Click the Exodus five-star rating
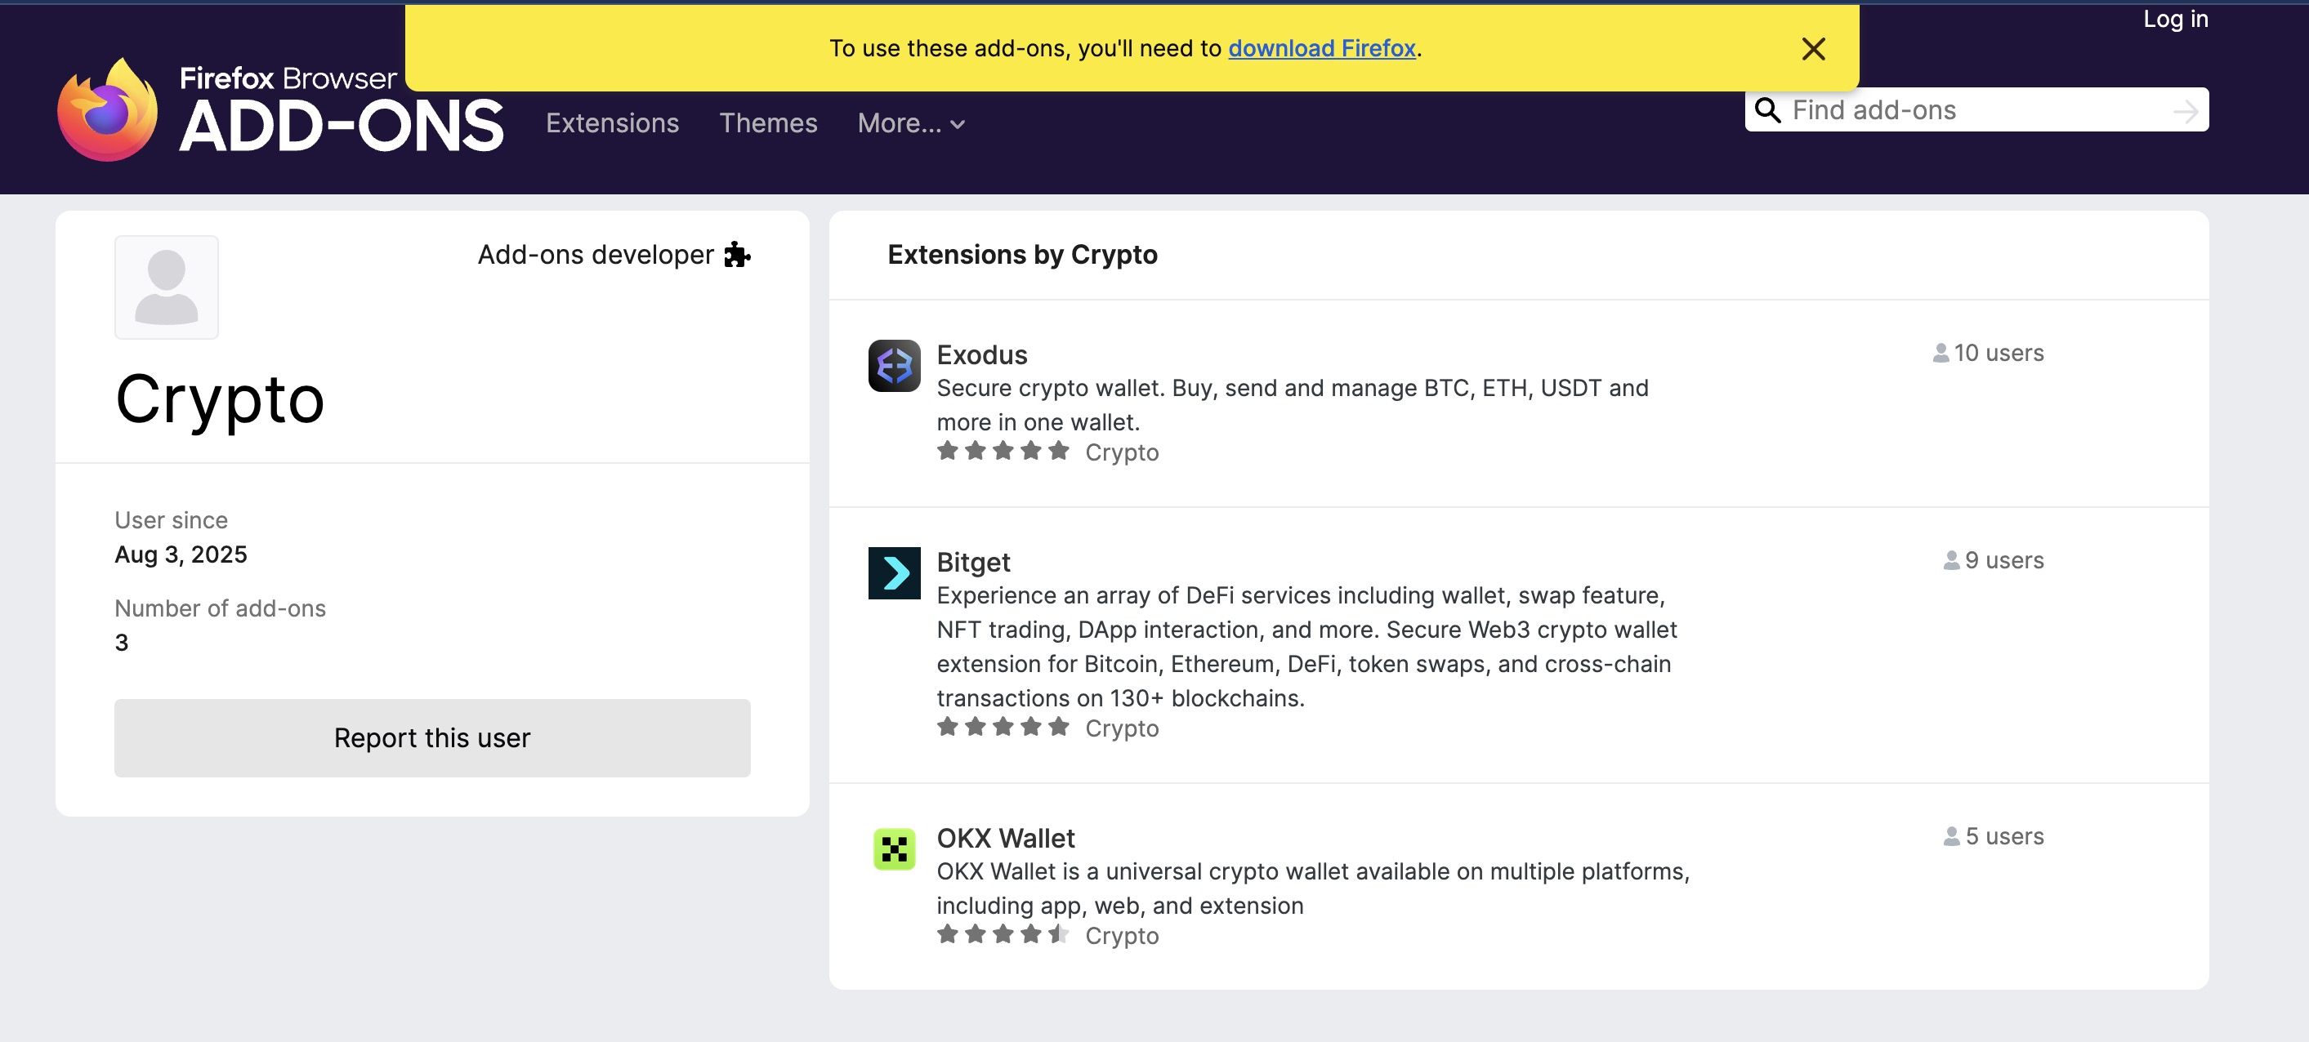Image resolution: width=2309 pixels, height=1042 pixels. point(1003,451)
